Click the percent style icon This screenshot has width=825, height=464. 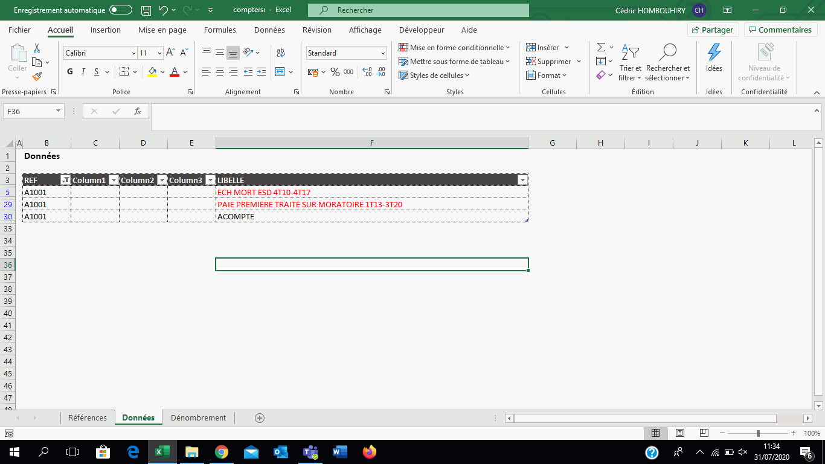[x=335, y=72]
